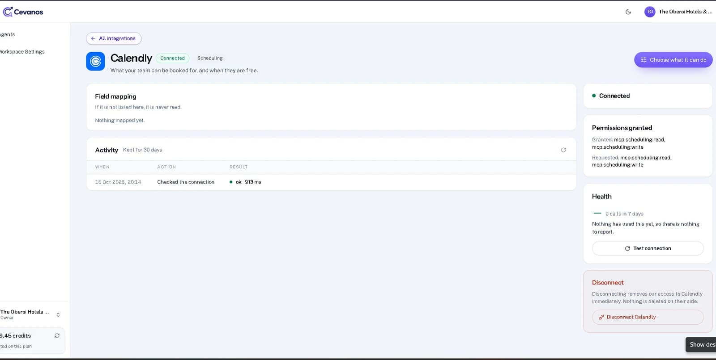
Task: Click '0 calls in 7 days' text
Action: [624, 214]
